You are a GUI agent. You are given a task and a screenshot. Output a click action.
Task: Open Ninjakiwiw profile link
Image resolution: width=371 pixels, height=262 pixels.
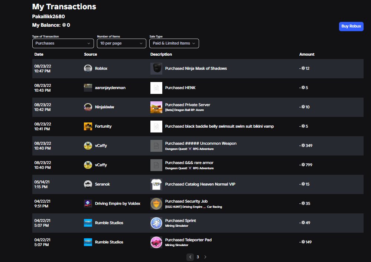104,107
